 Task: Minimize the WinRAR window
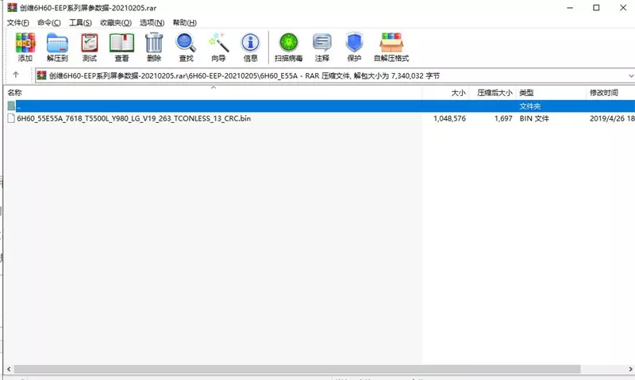pyautogui.click(x=570, y=8)
